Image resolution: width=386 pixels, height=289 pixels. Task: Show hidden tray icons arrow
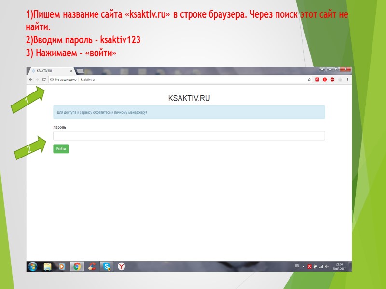coord(303,267)
